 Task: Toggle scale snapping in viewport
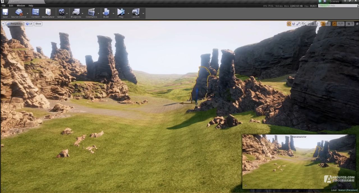(334, 24)
